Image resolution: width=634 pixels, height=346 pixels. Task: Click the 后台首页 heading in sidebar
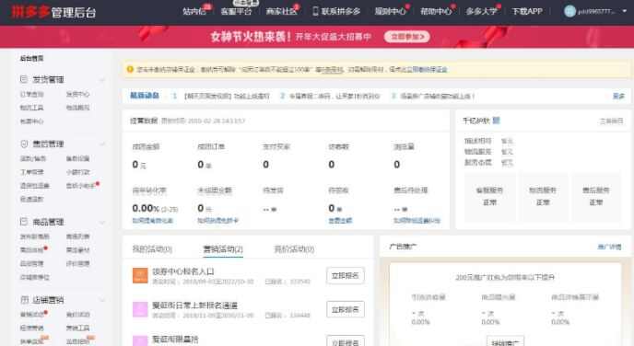click(32, 59)
